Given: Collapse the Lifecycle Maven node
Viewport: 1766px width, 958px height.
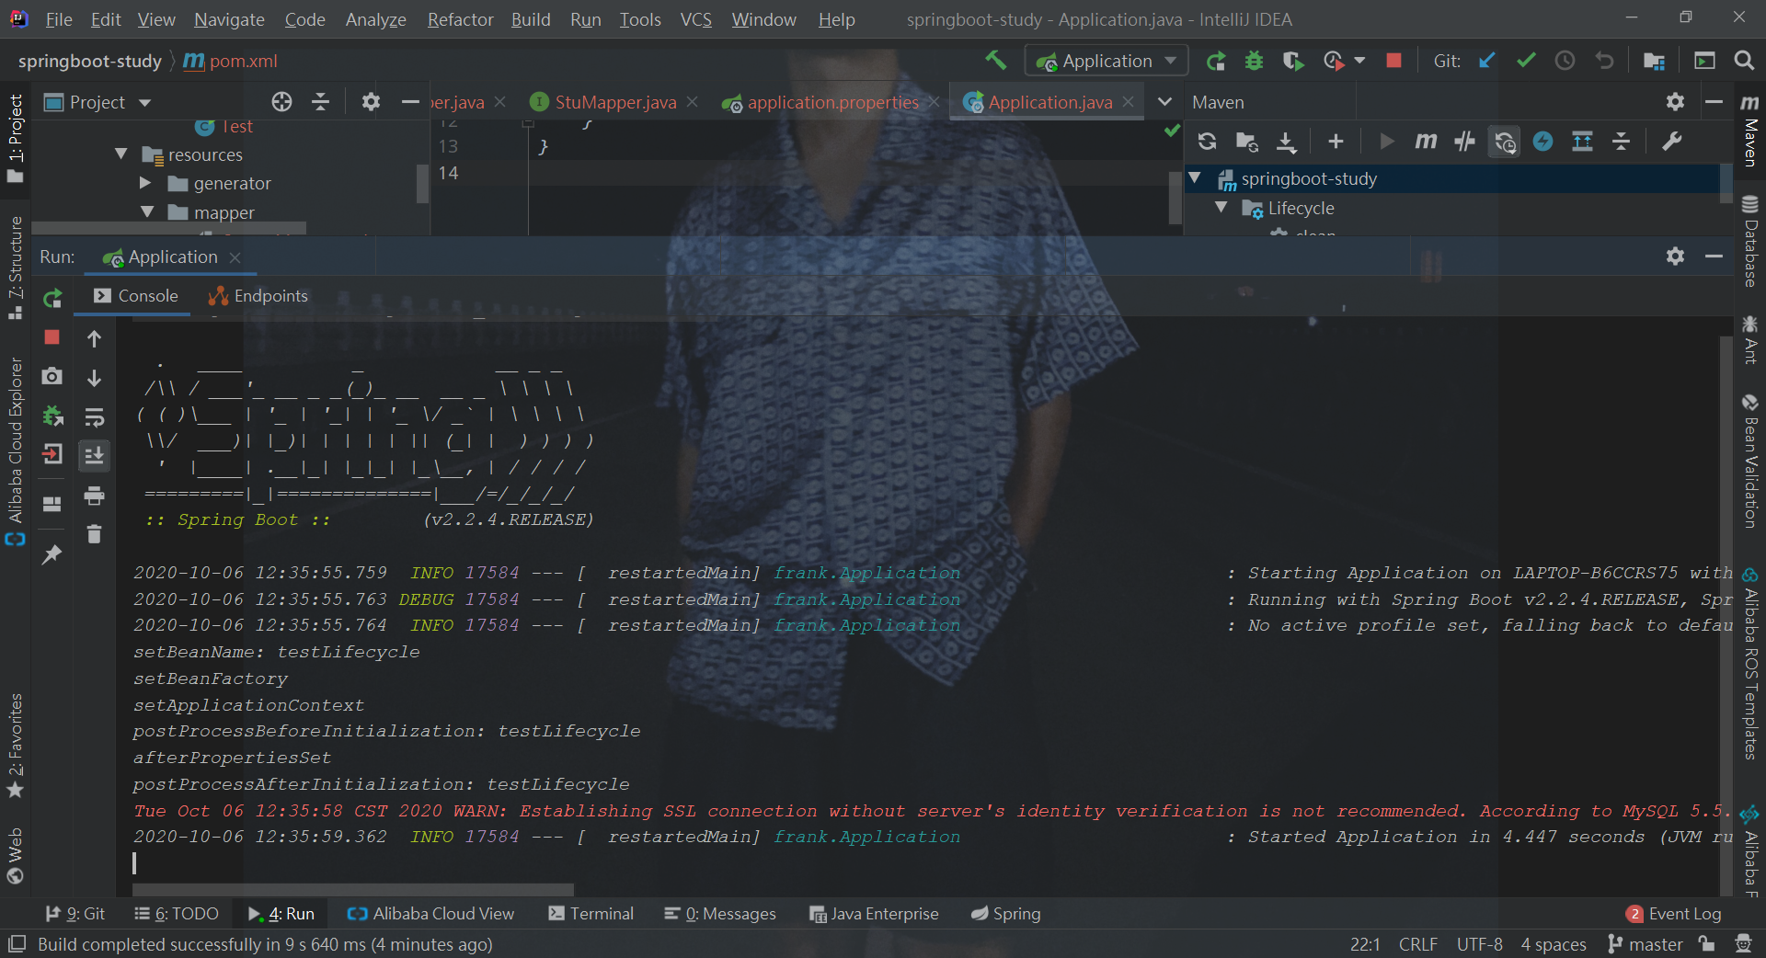Looking at the screenshot, I should 1221,208.
